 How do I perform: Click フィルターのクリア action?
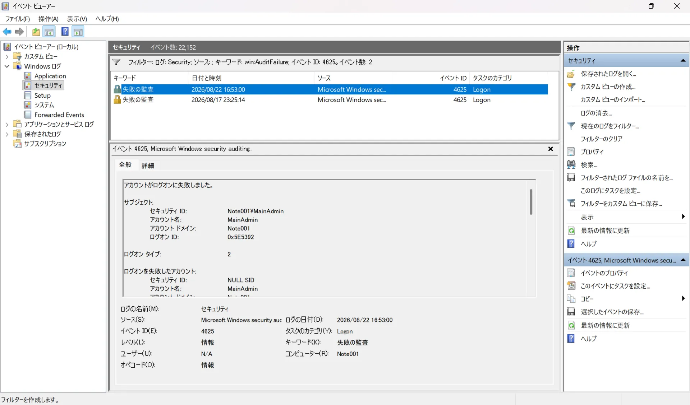point(602,139)
